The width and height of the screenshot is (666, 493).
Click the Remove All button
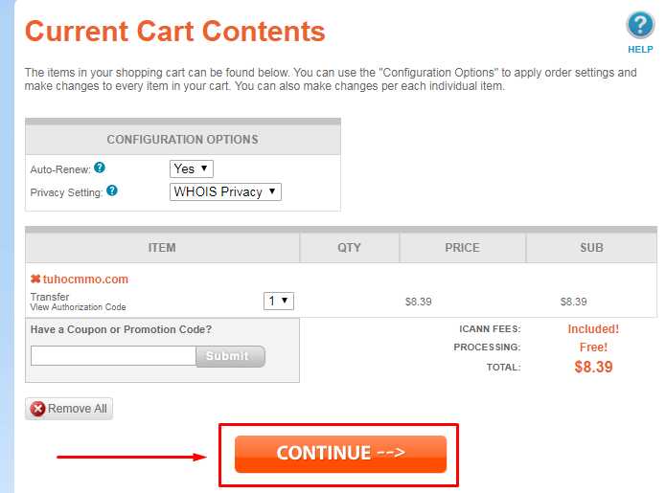point(69,409)
